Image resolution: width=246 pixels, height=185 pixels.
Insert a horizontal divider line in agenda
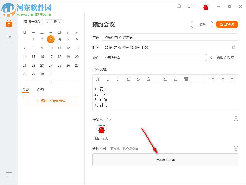(x=196, y=79)
